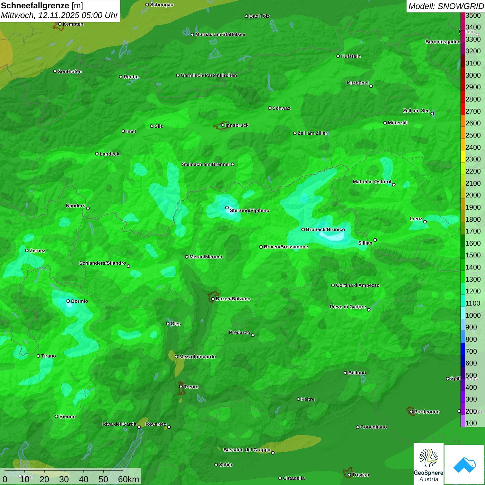Click the 2700 m red legend swatch
This screenshot has height=485, width=485.
(463, 109)
